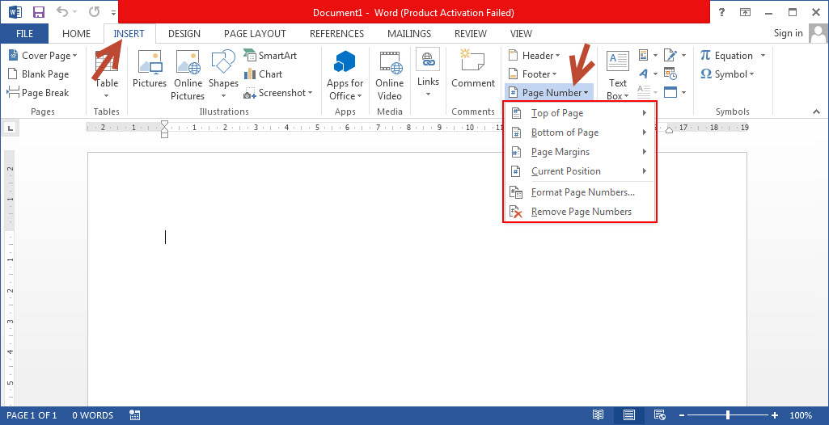Open the Links dropdown
This screenshot has height=425, width=829.
coord(428,74)
